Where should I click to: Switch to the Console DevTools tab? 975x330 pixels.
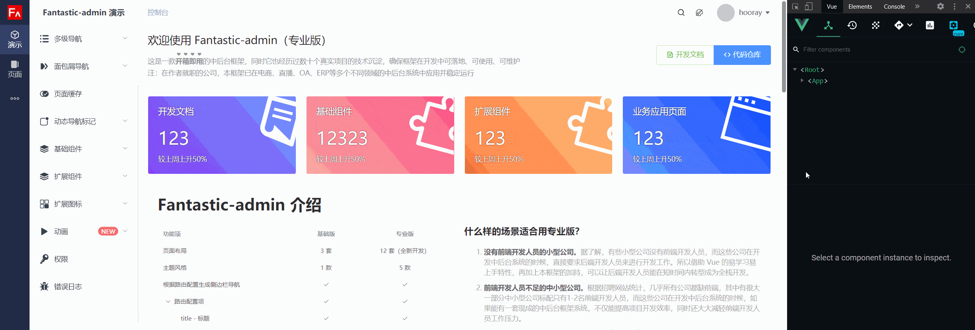click(x=894, y=6)
